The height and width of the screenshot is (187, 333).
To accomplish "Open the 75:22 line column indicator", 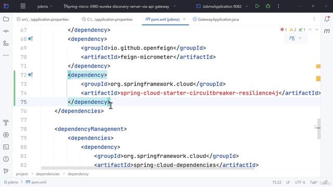I will (x=277, y=182).
